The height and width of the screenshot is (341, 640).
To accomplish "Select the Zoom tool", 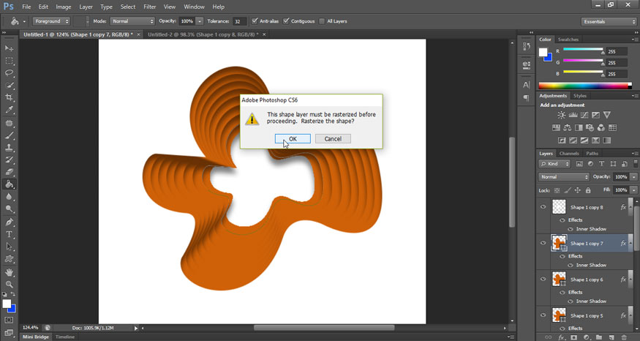I will point(9,284).
